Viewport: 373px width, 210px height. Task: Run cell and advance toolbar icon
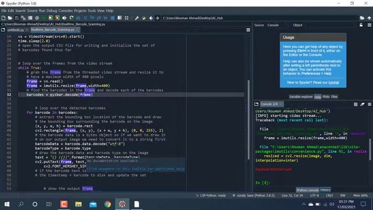[57, 18]
